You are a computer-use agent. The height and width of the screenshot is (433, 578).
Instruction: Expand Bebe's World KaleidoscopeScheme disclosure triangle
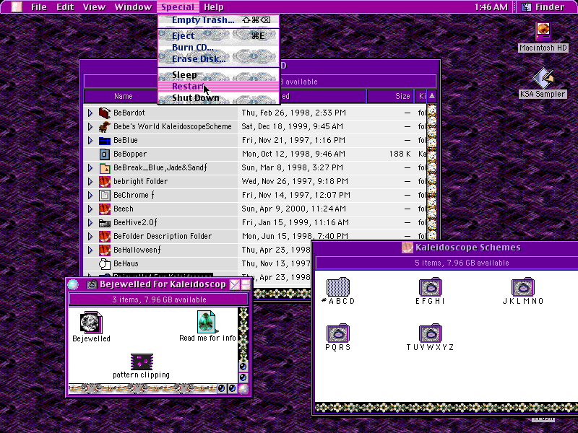pyautogui.click(x=90, y=127)
